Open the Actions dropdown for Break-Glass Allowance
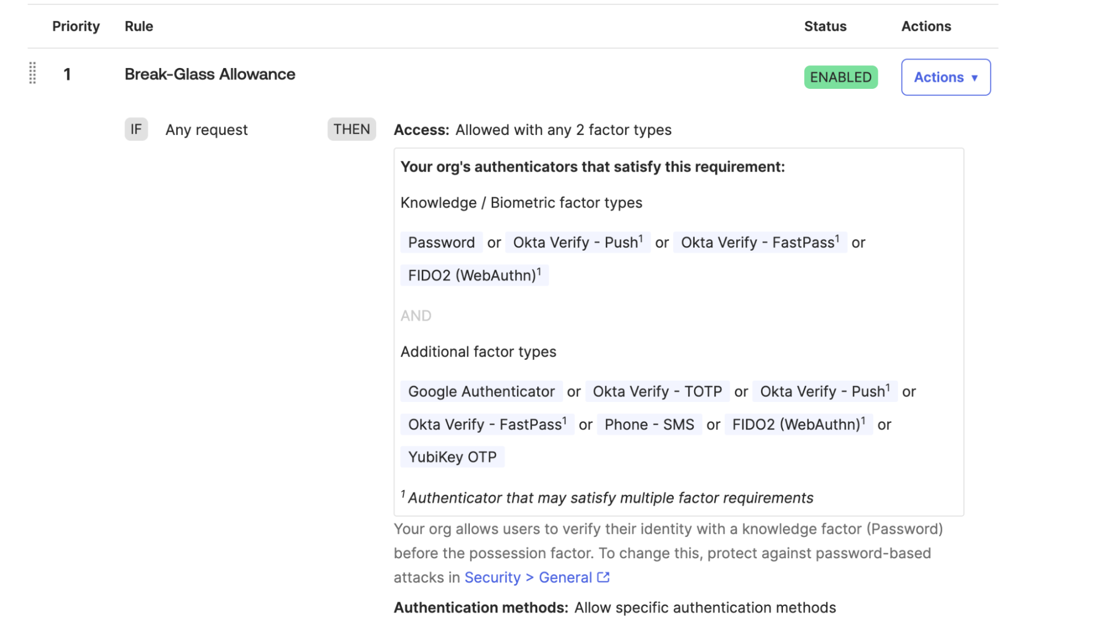Image resolution: width=1096 pixels, height=629 pixels. 945,77
